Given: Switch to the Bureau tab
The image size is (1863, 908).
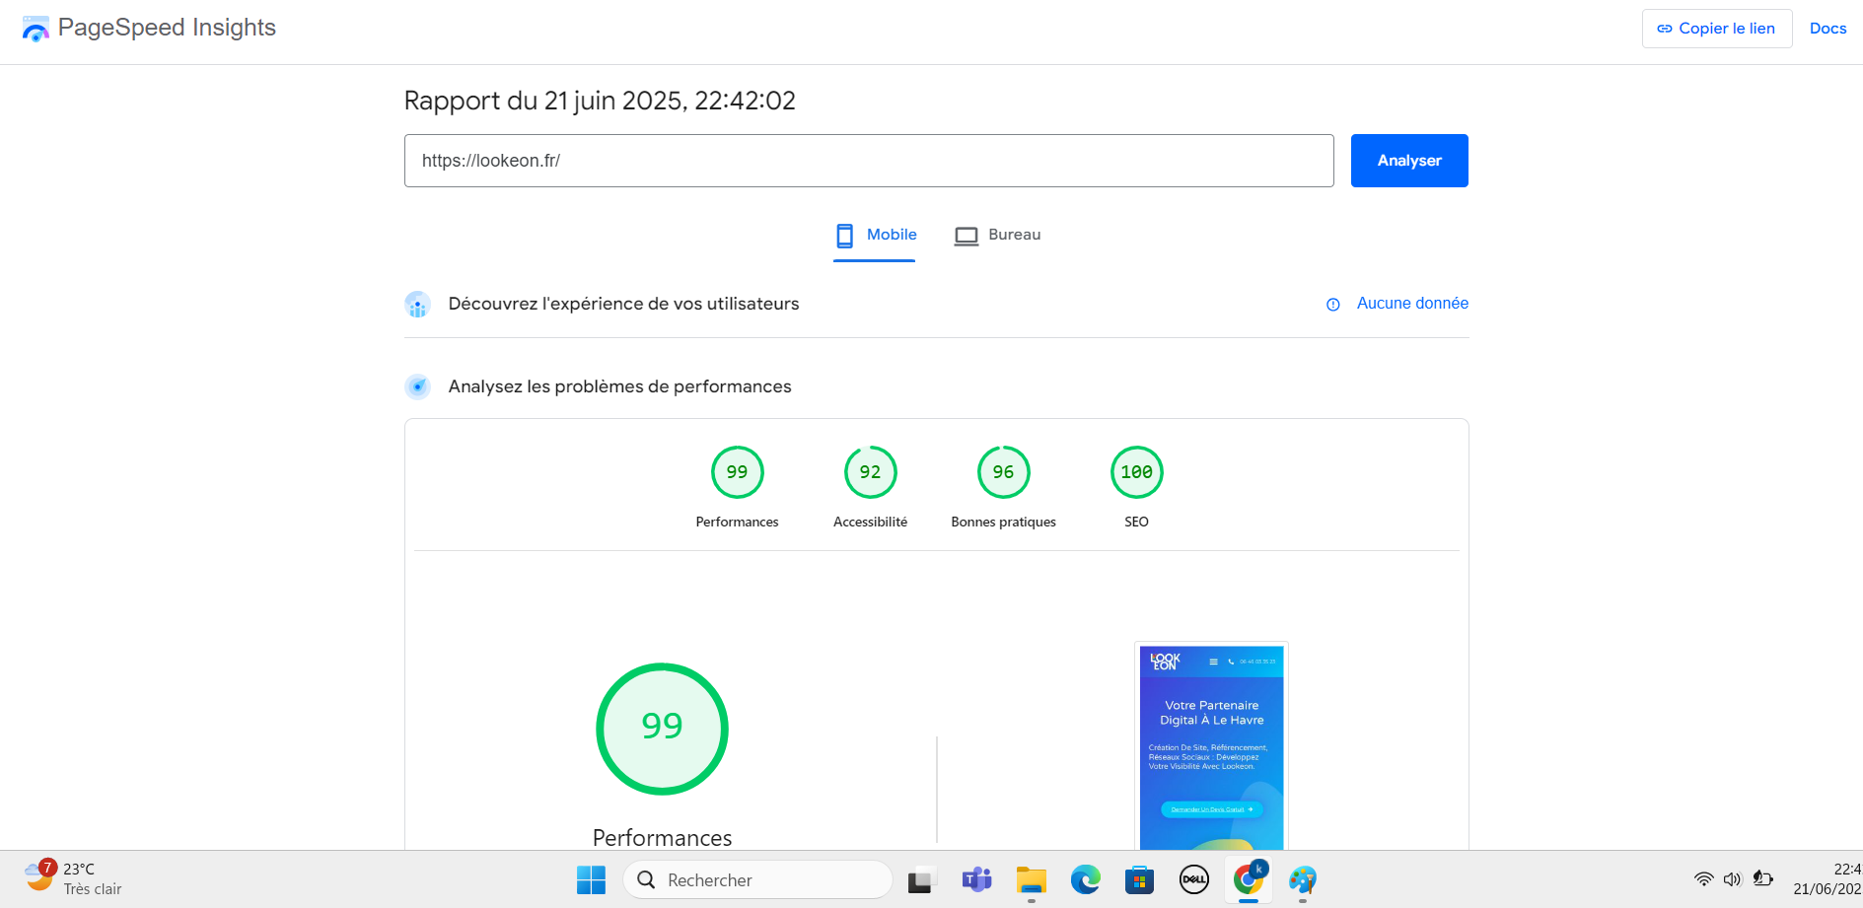Looking at the screenshot, I should [997, 235].
